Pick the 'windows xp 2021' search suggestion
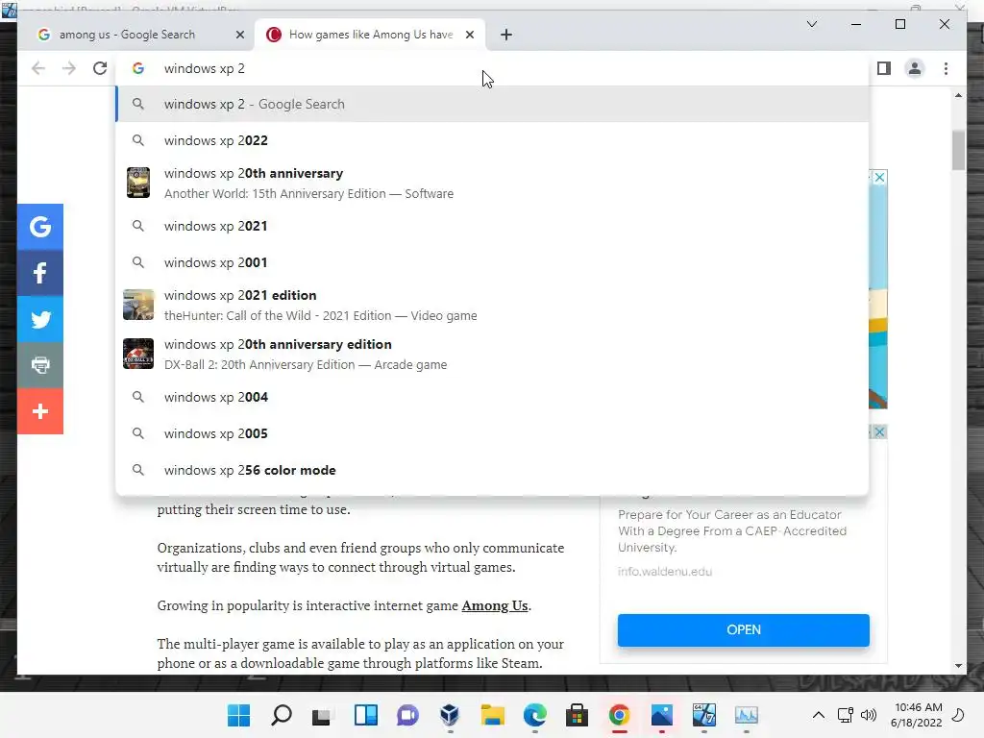 tap(493, 226)
